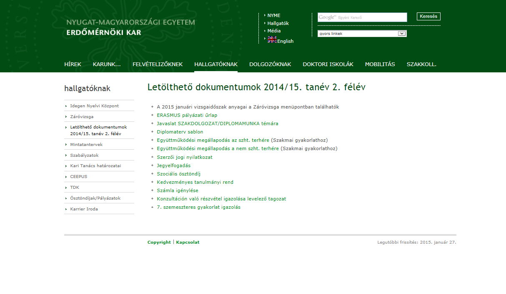506x294 pixels.
Task: Open the Szociális ösztöndíj link
Action: (x=179, y=174)
